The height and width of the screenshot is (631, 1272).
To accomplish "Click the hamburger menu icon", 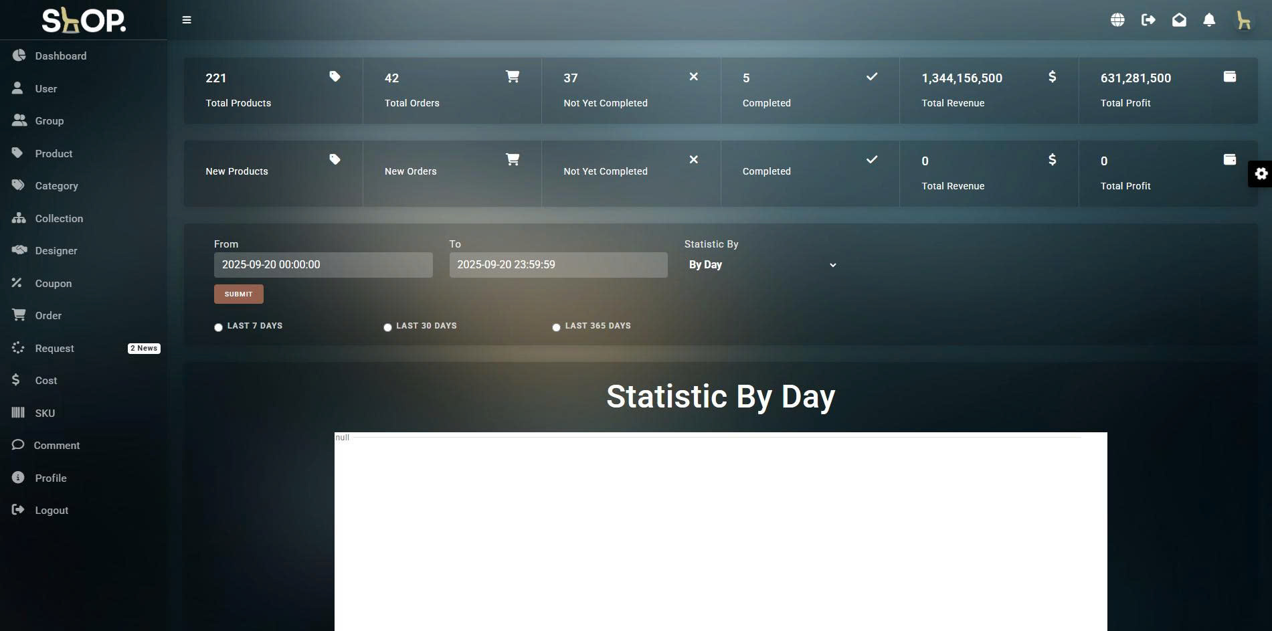I will pos(187,20).
